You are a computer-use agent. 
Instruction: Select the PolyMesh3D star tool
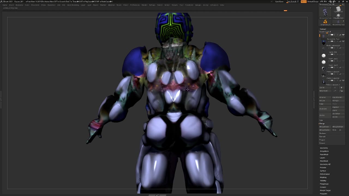point(338,16)
